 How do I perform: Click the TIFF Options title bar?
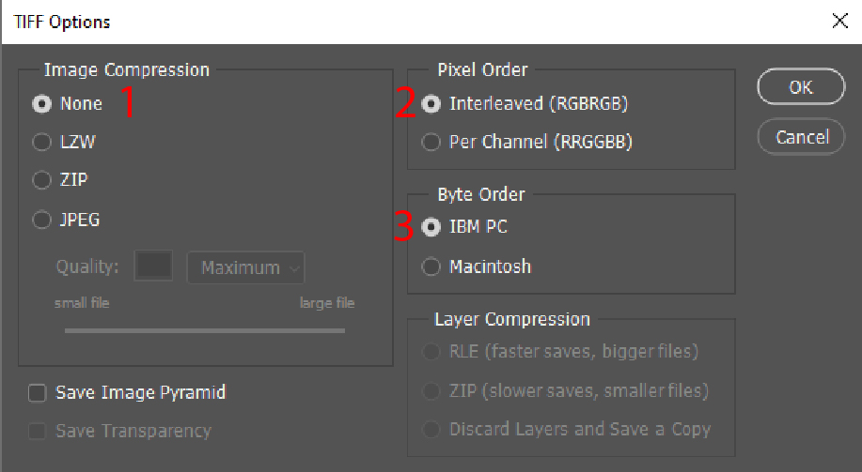[x=376, y=21]
